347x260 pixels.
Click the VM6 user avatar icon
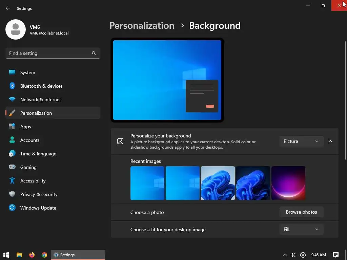pyautogui.click(x=16, y=29)
